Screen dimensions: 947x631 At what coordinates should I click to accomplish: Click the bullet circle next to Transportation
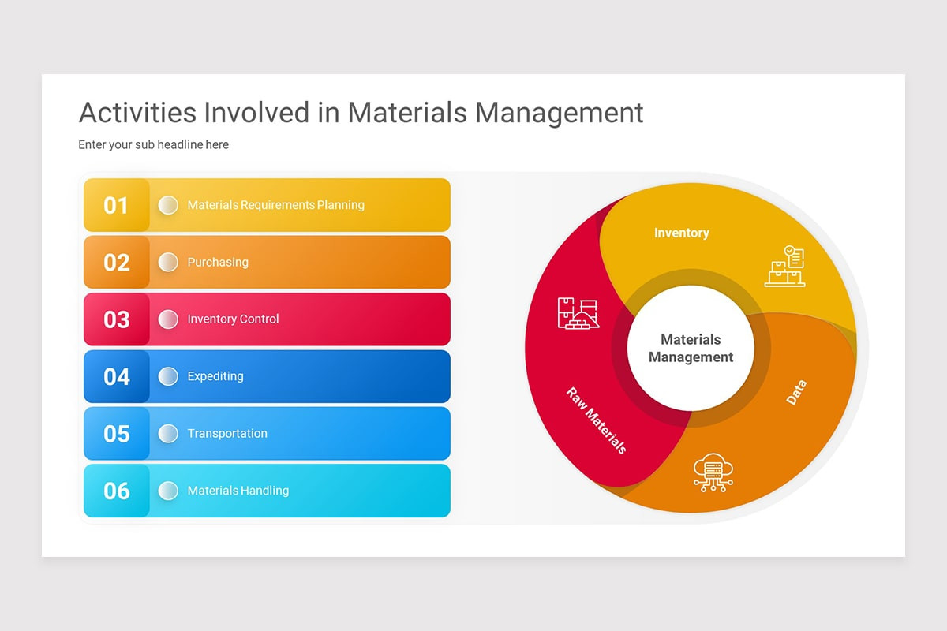(x=168, y=434)
